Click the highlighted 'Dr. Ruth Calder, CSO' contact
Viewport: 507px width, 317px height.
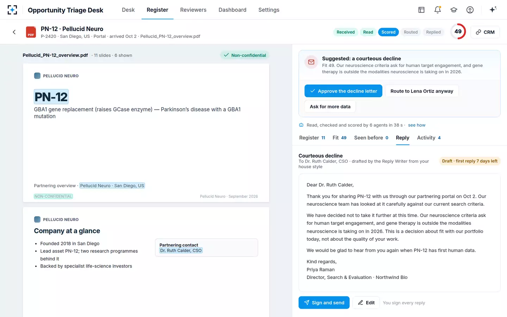point(181,250)
